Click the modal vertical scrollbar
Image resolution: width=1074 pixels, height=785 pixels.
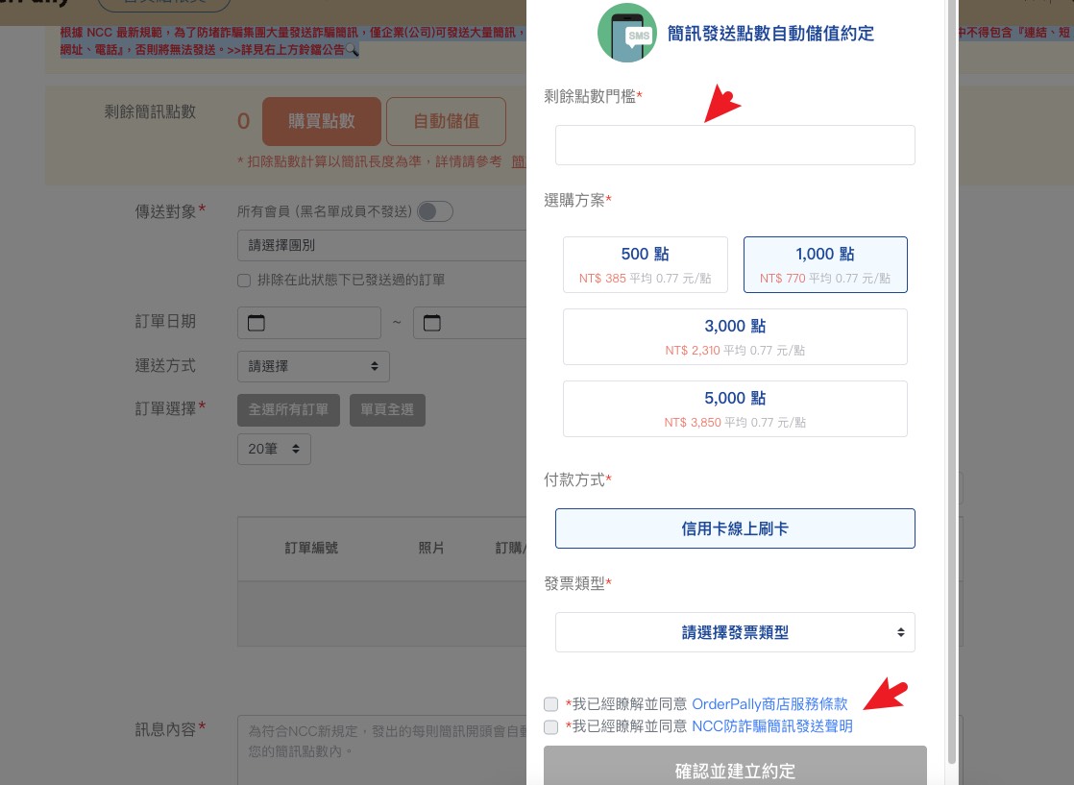point(951,382)
